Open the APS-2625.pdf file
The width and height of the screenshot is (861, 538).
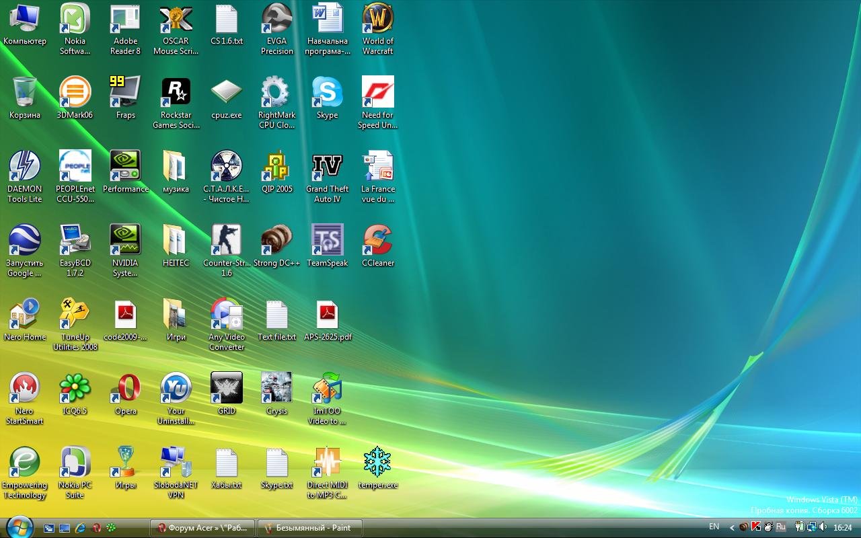[328, 314]
